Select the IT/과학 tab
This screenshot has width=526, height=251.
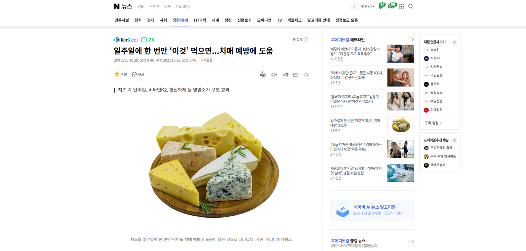click(200, 20)
